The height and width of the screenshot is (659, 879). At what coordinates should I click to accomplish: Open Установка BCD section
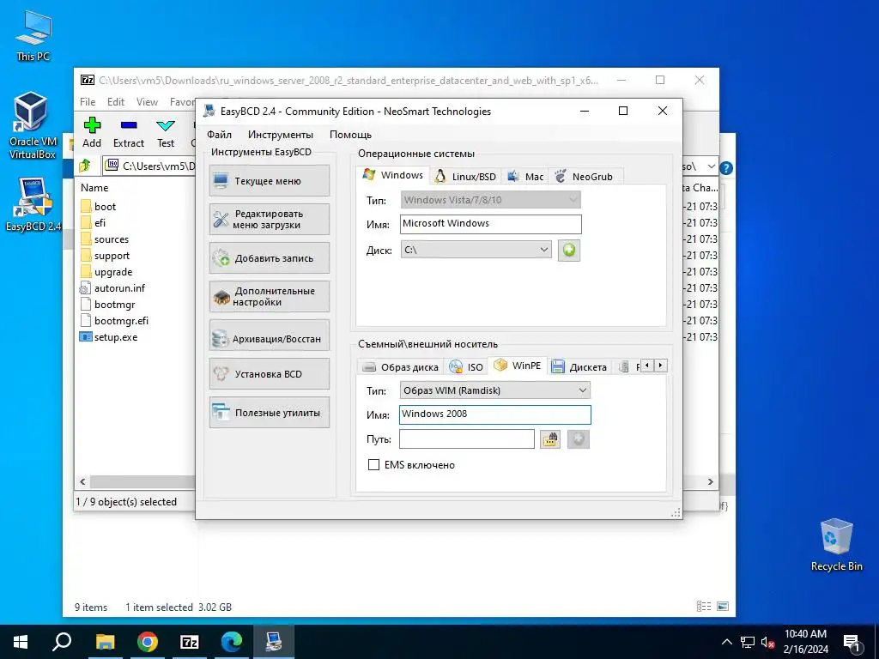tap(269, 374)
